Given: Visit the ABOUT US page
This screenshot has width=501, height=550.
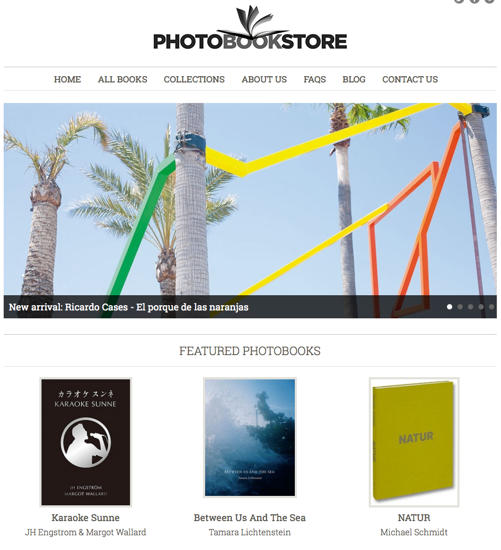Looking at the screenshot, I should pos(264,79).
